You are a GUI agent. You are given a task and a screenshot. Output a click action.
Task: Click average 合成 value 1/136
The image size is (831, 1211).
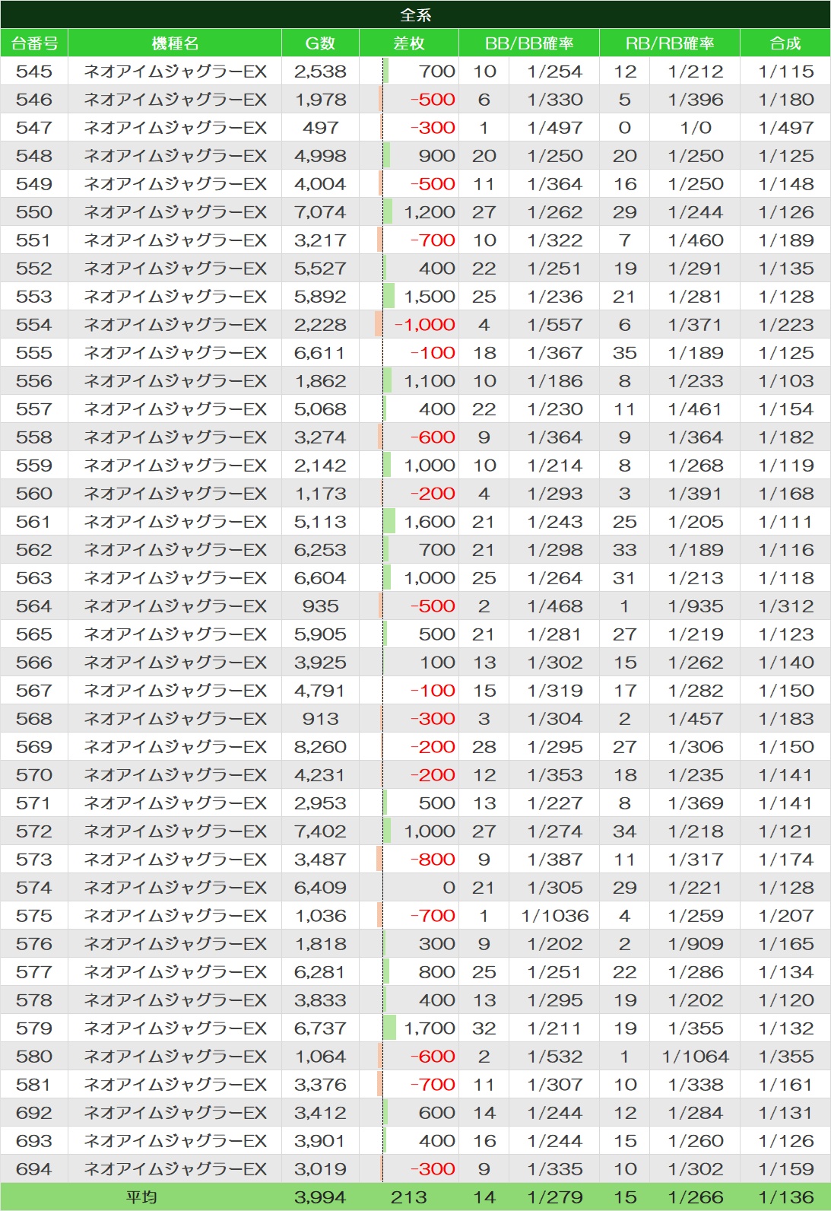[x=785, y=1197]
